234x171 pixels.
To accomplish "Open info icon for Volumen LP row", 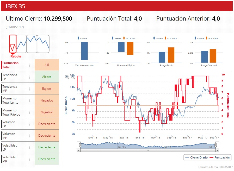I will point(29,124).
